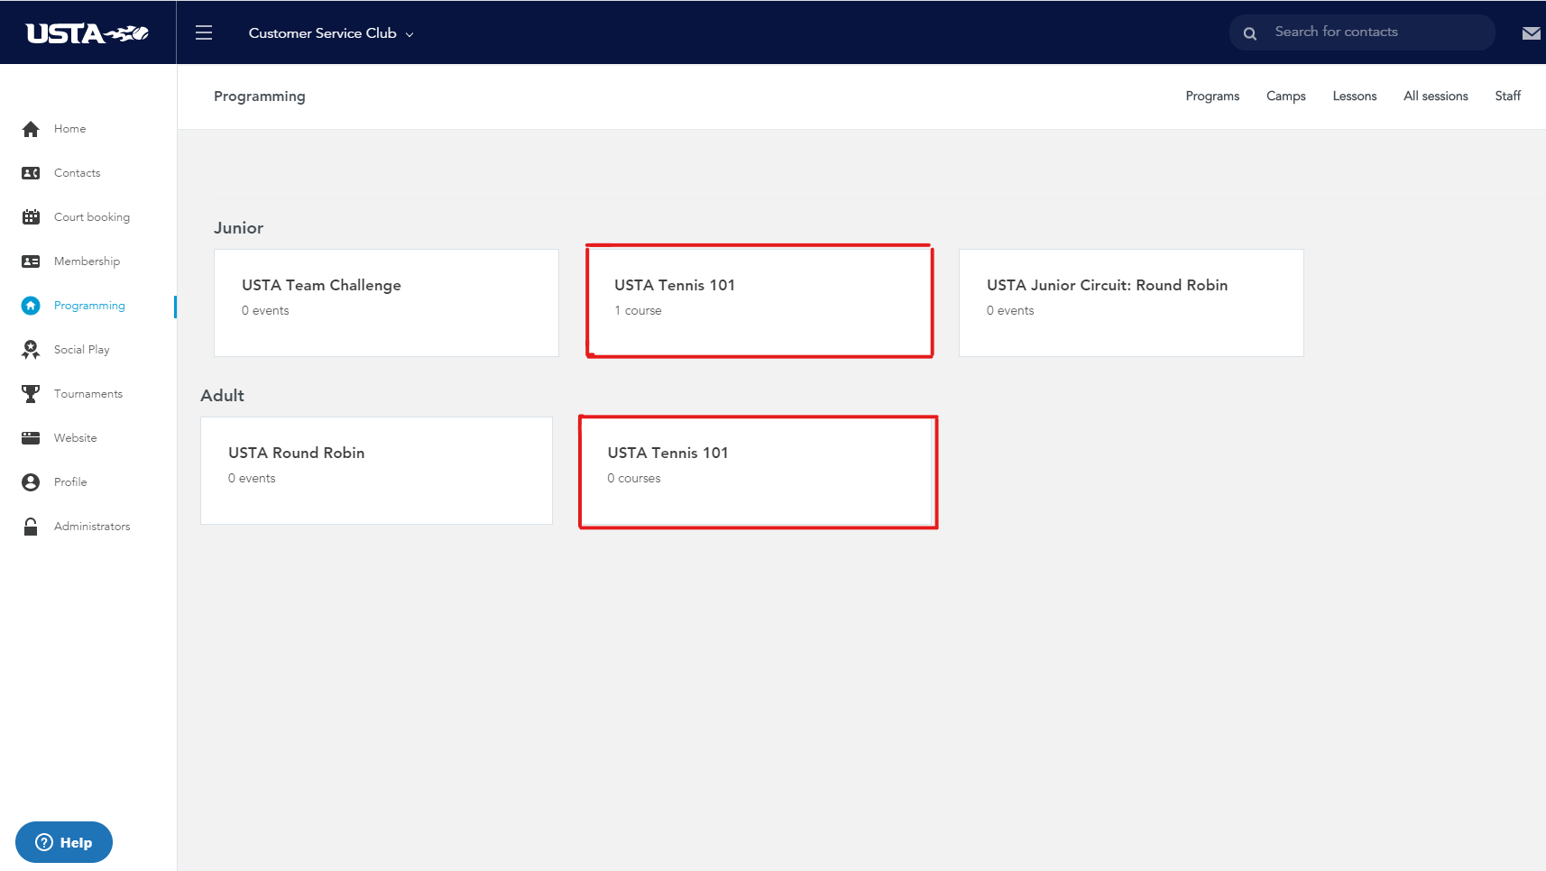Screen dimensions: 1546x871
Task: Switch to the Programs tab
Action: 1212,96
